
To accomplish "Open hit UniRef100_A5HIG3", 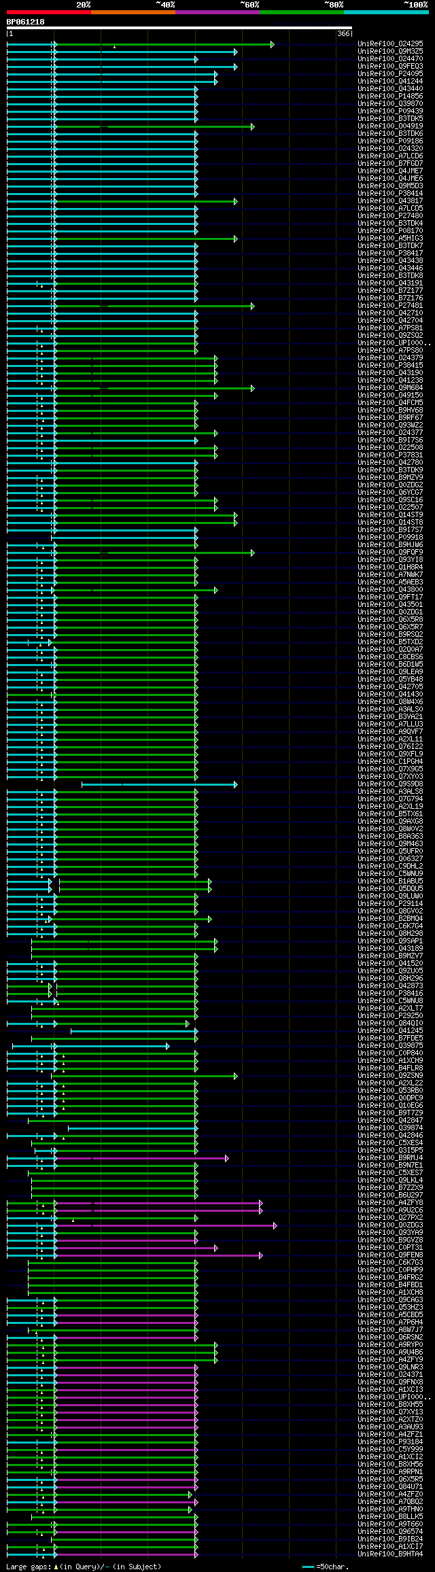I will pos(390,239).
